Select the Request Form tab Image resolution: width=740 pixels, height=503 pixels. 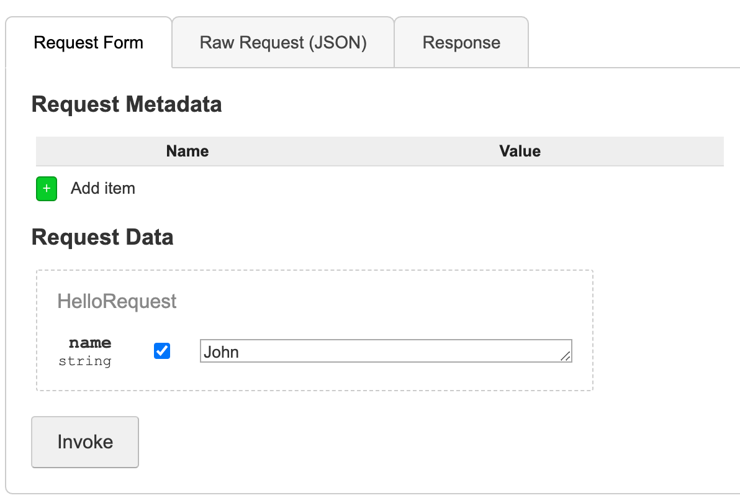(x=89, y=42)
